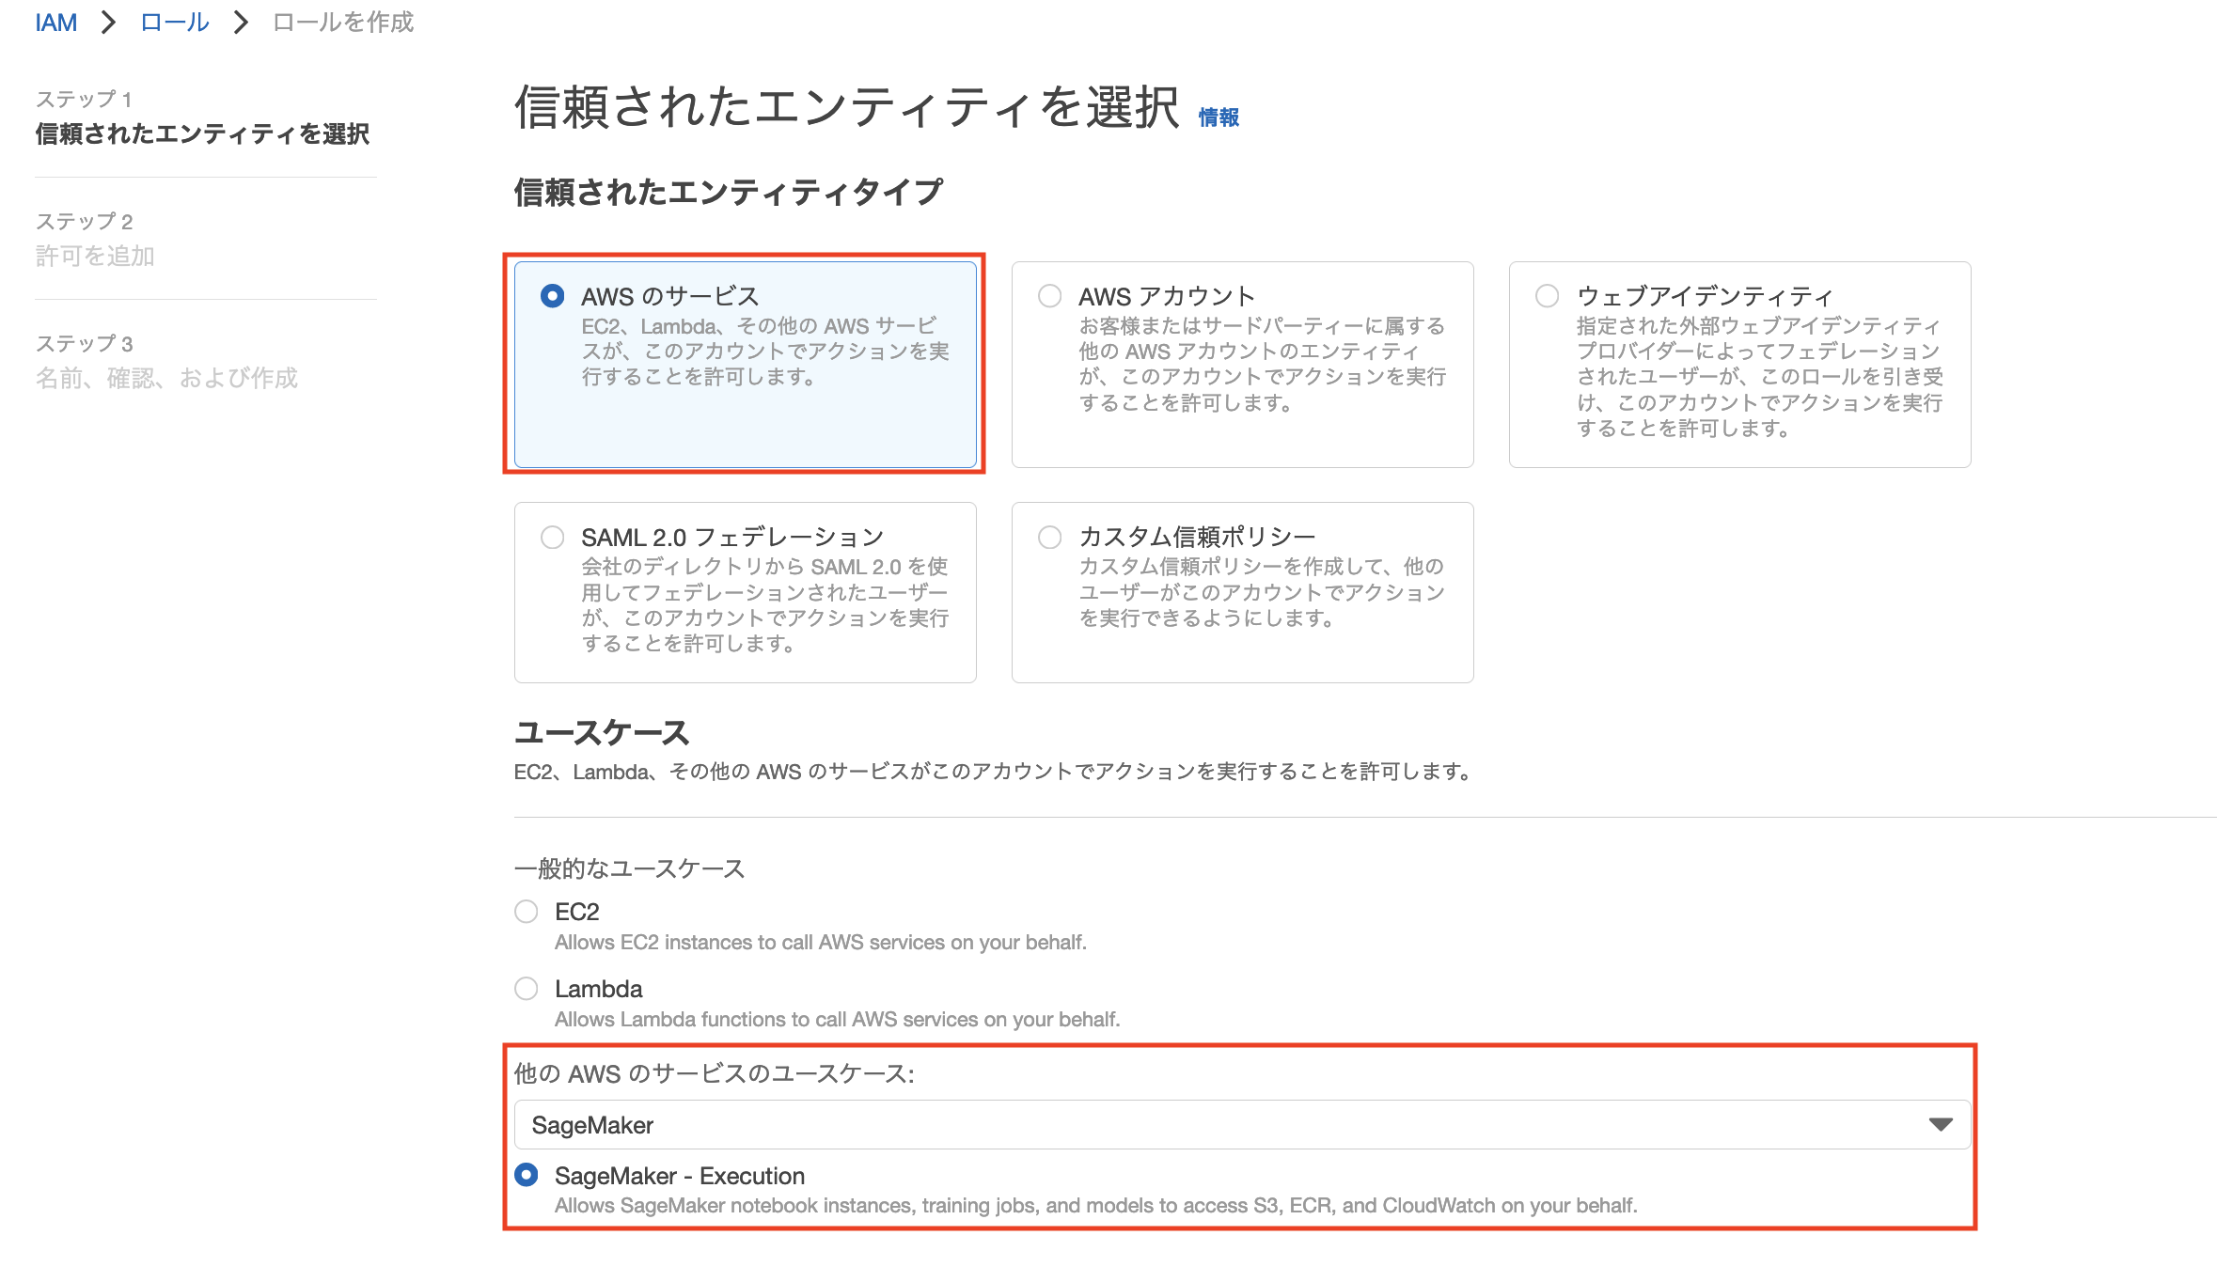Click ステップ 1 信頼されたエンティティを選択 in sidebar

coord(202,117)
